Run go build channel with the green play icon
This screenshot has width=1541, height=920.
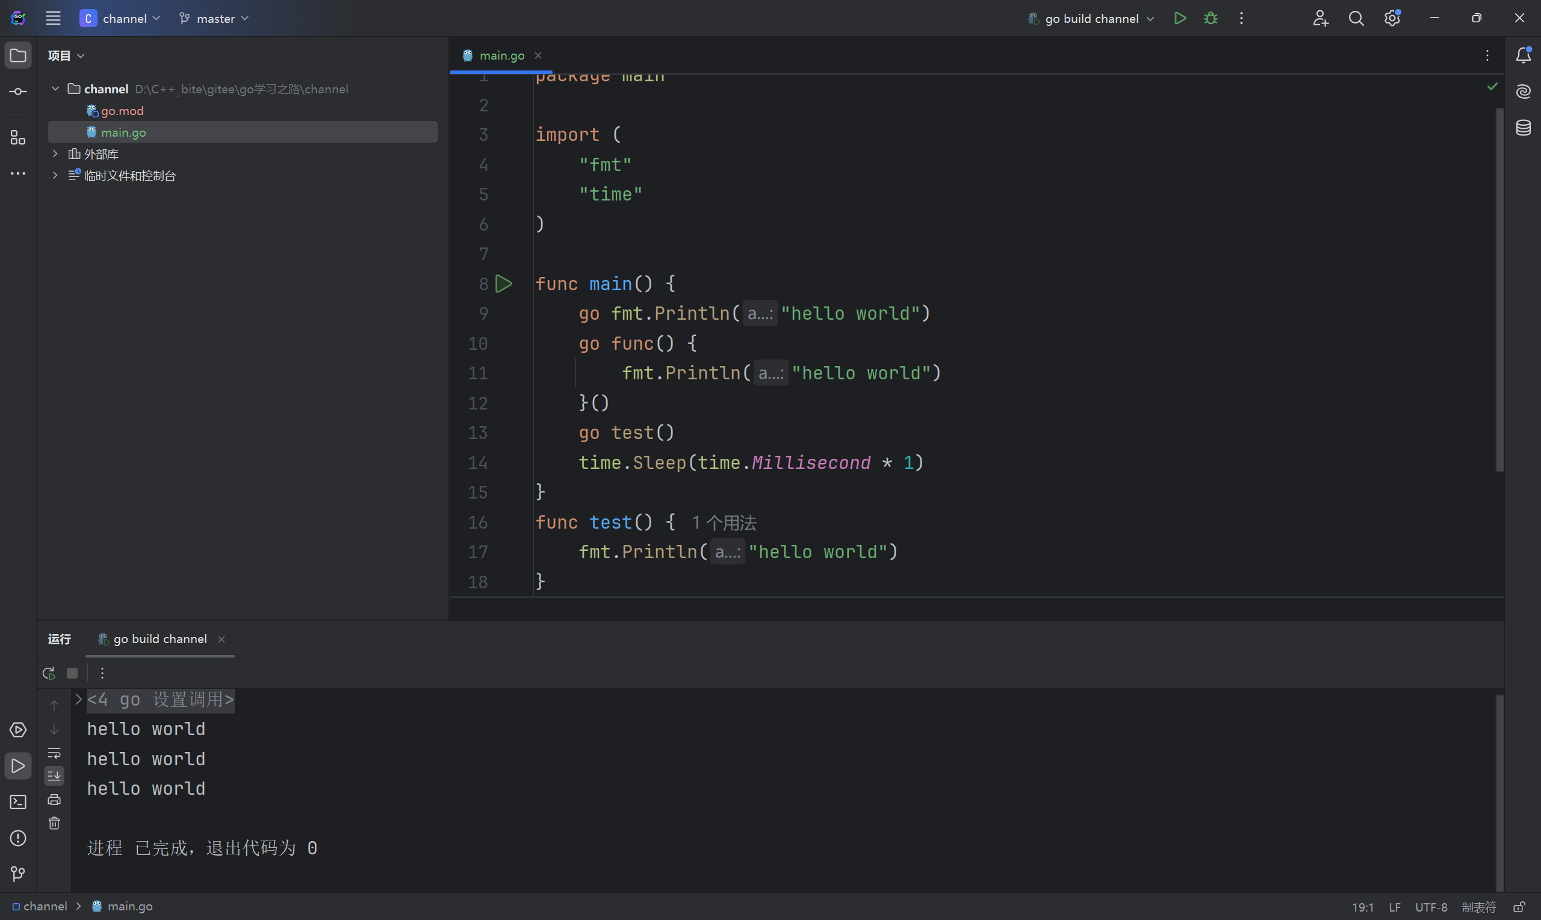[x=1180, y=19]
